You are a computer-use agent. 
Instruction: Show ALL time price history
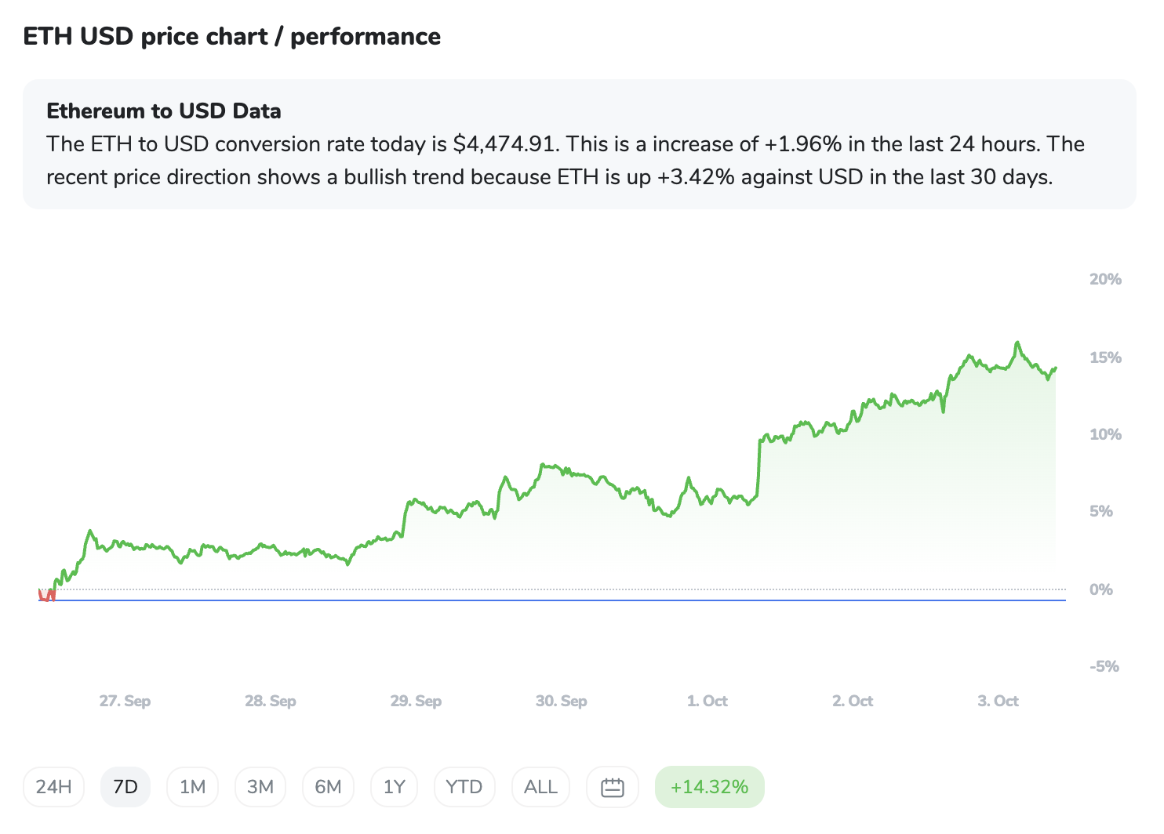click(x=540, y=787)
